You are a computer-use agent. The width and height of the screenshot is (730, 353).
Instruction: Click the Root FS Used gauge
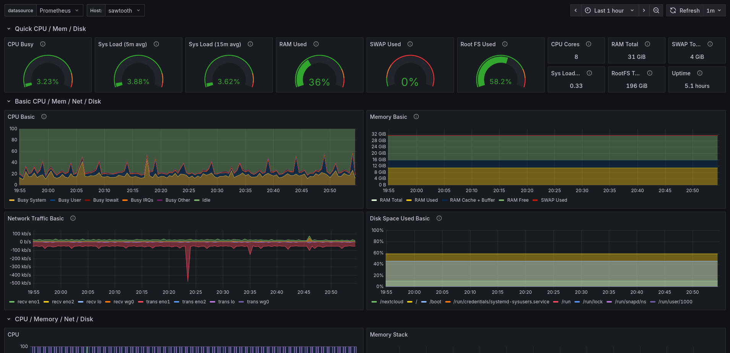[500, 73]
